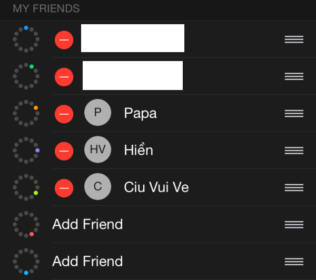Select the Hiền contact name
This screenshot has width=316, height=280.
click(x=139, y=150)
